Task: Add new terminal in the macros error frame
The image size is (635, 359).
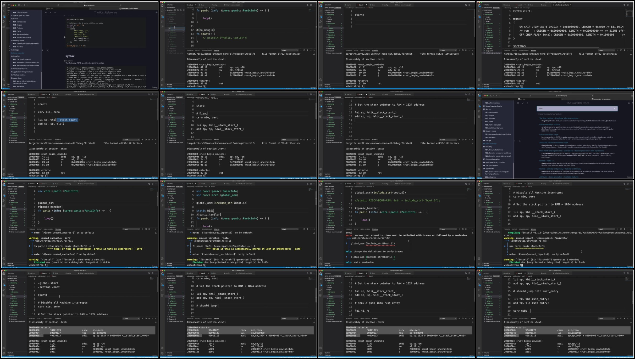Action: coord(459,229)
